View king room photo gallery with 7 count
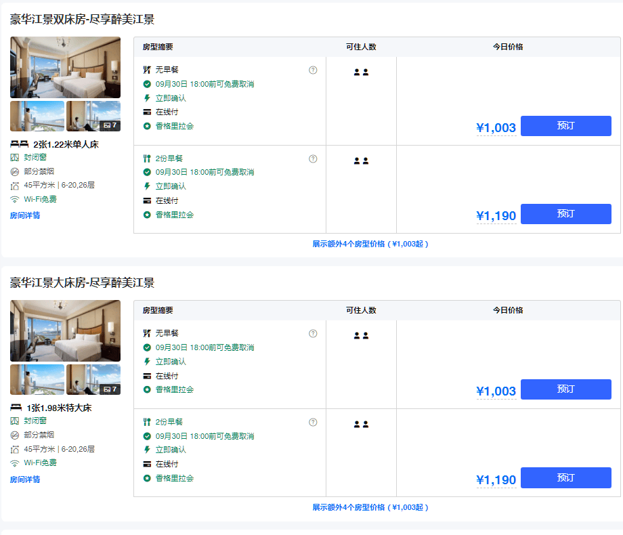This screenshot has height=535, width=623. click(x=93, y=380)
